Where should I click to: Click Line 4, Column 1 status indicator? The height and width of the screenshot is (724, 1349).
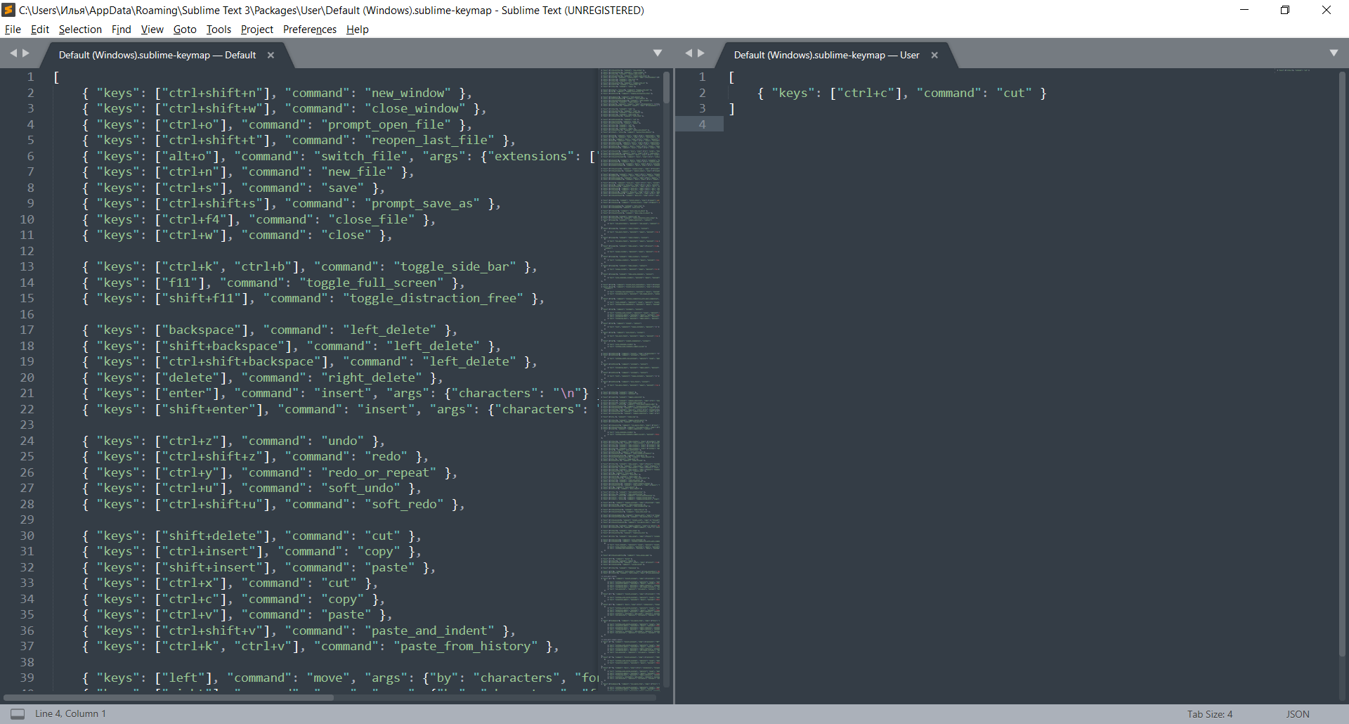click(x=71, y=713)
